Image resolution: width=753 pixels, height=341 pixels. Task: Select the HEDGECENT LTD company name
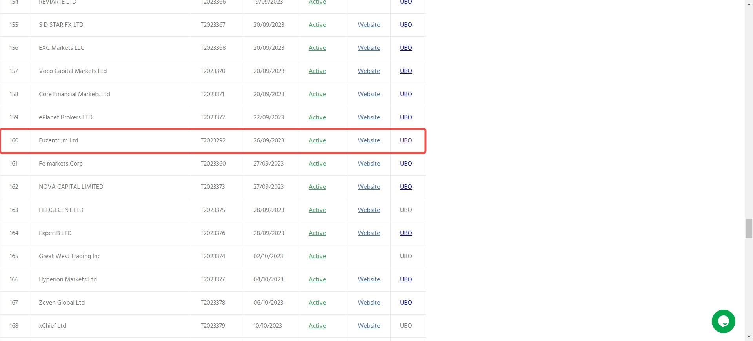(61, 210)
